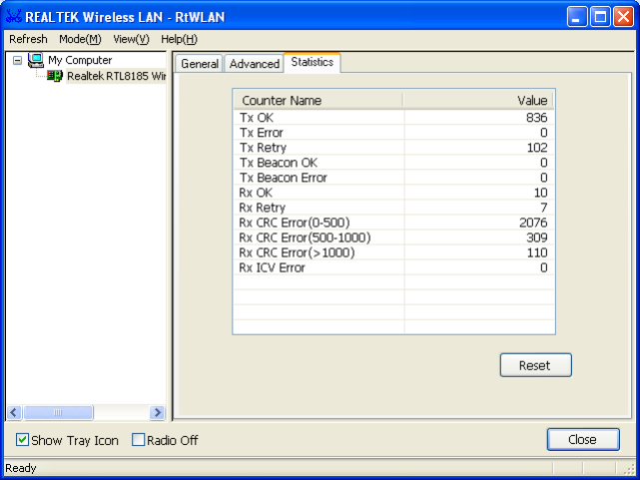Click the value 2076 in the table

click(x=533, y=223)
